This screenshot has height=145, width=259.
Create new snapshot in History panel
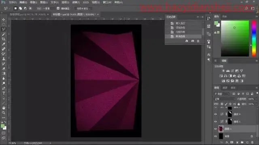193,41
